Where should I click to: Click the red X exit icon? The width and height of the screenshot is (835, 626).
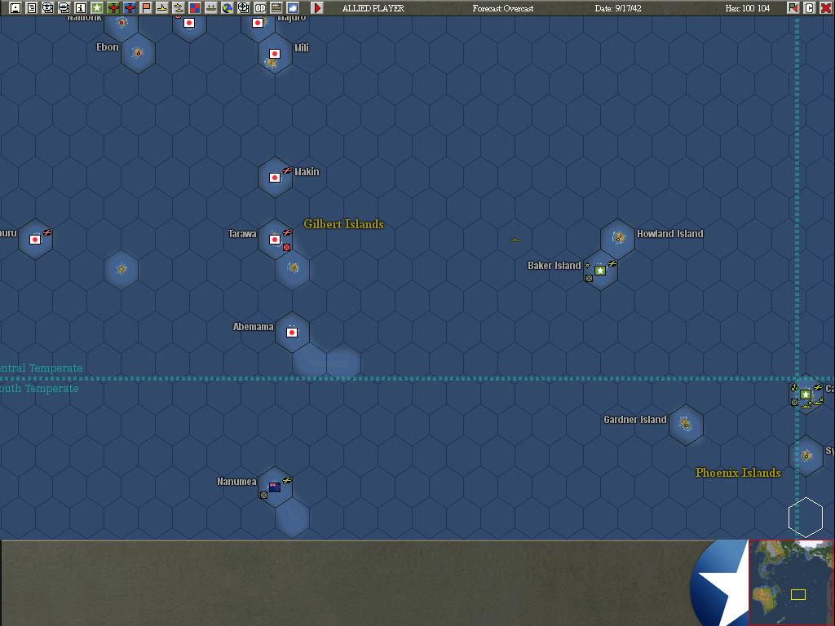pos(825,8)
